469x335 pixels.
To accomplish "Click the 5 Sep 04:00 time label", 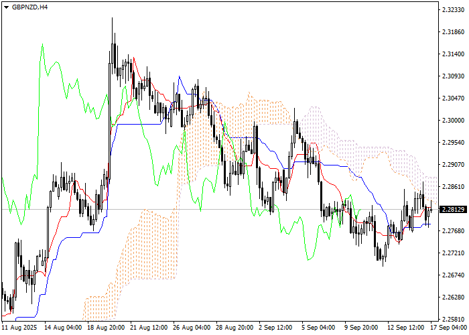I will [x=319, y=328].
